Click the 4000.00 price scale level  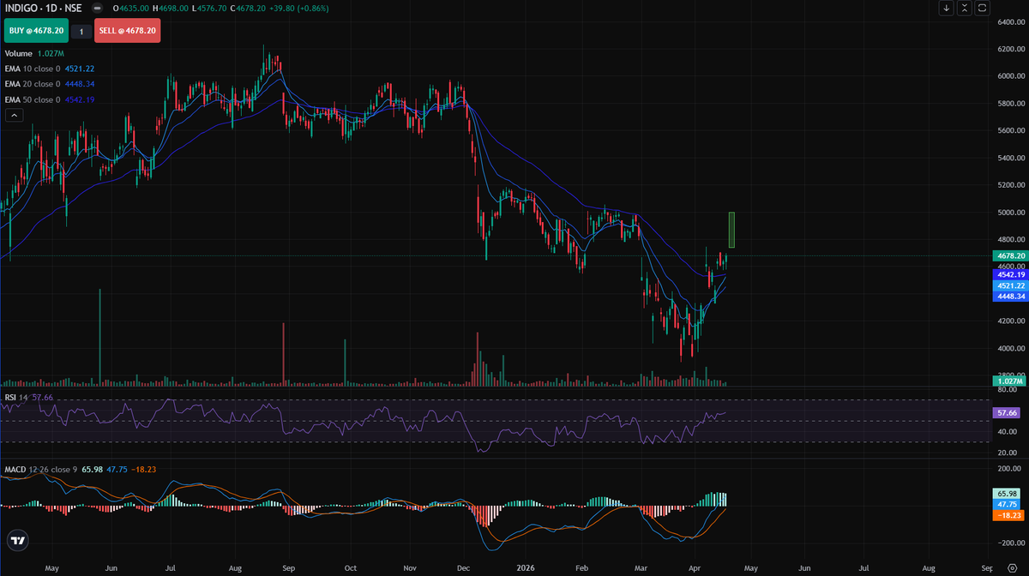(x=1010, y=349)
